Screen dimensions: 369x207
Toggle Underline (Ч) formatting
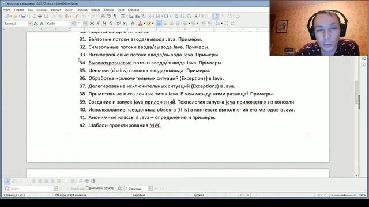point(104,24)
